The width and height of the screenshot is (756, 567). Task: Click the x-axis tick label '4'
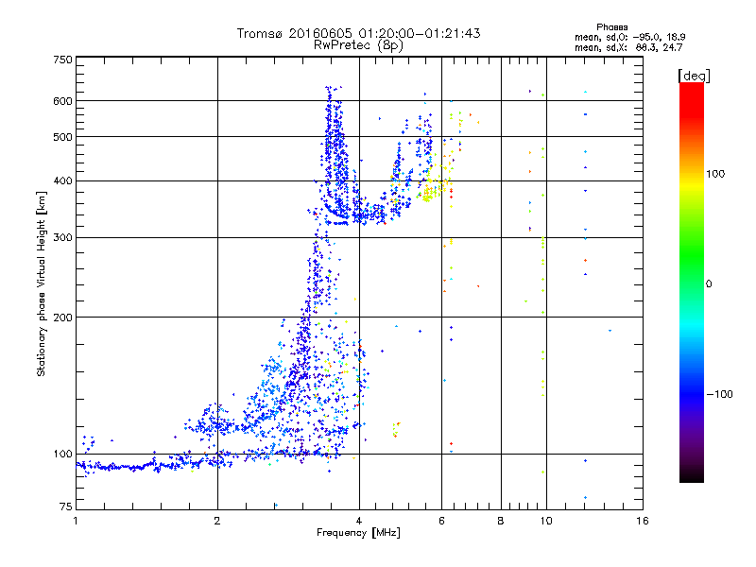(x=359, y=521)
